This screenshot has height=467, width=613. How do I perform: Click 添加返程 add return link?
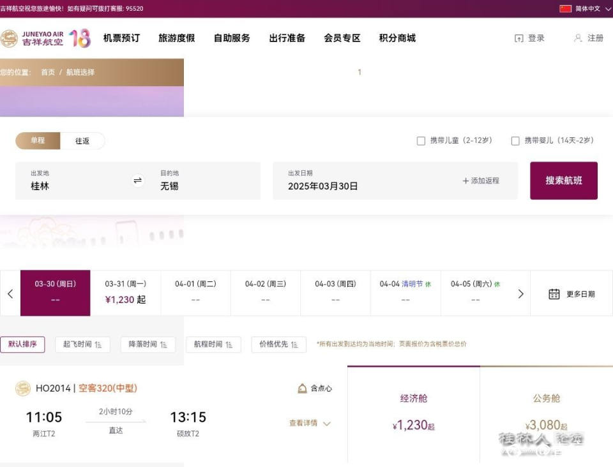481,181
